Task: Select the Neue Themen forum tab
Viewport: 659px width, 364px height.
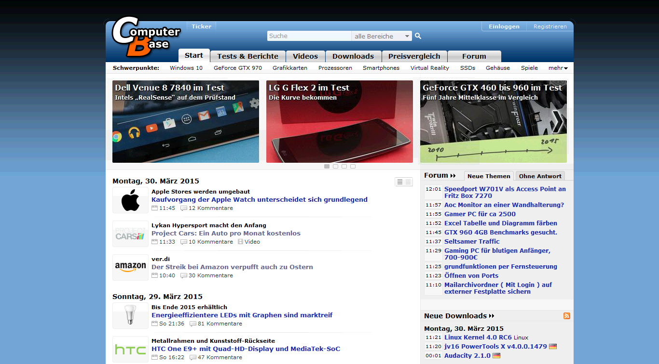Action: point(489,176)
